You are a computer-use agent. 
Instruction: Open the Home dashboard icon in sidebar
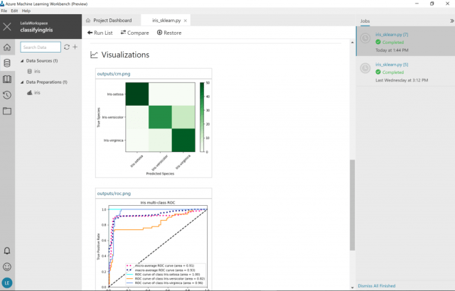coord(7,47)
